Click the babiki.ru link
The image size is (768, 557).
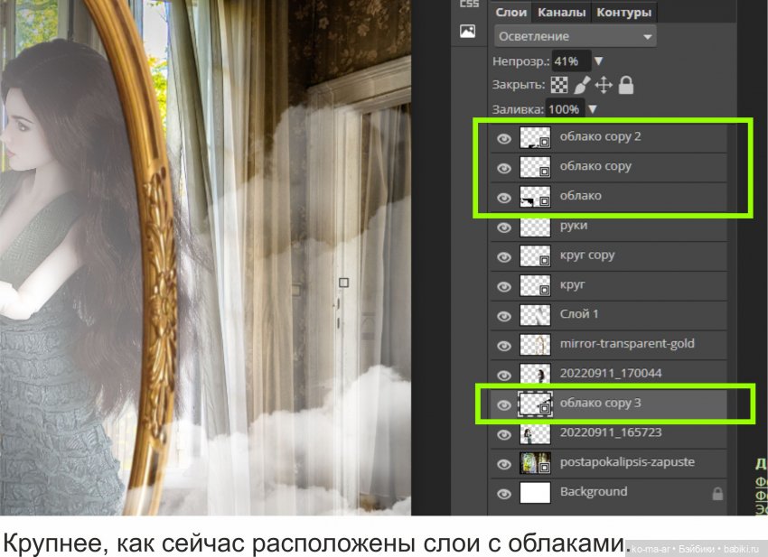tap(739, 548)
